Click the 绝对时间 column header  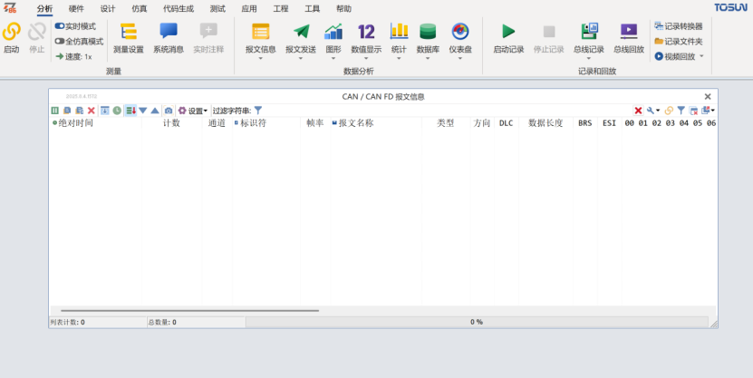95,123
